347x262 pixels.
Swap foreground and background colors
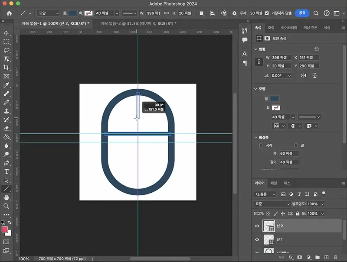click(x=9, y=223)
